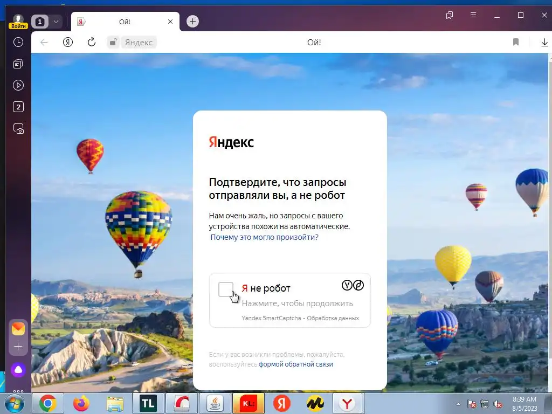Open History from the sidebar clock icon
552x414 pixels.
tap(18, 43)
